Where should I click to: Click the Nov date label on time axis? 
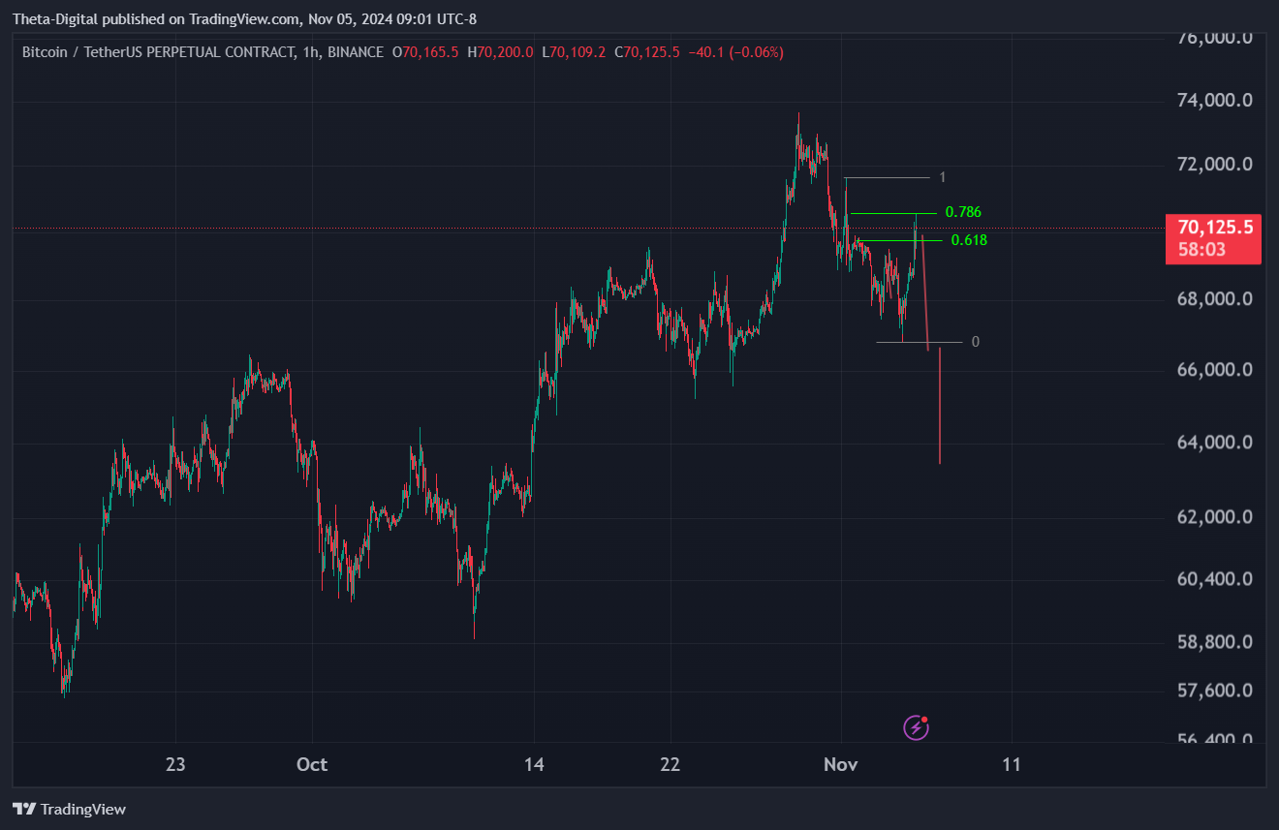[841, 764]
